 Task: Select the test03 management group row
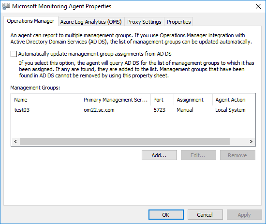coord(133,110)
